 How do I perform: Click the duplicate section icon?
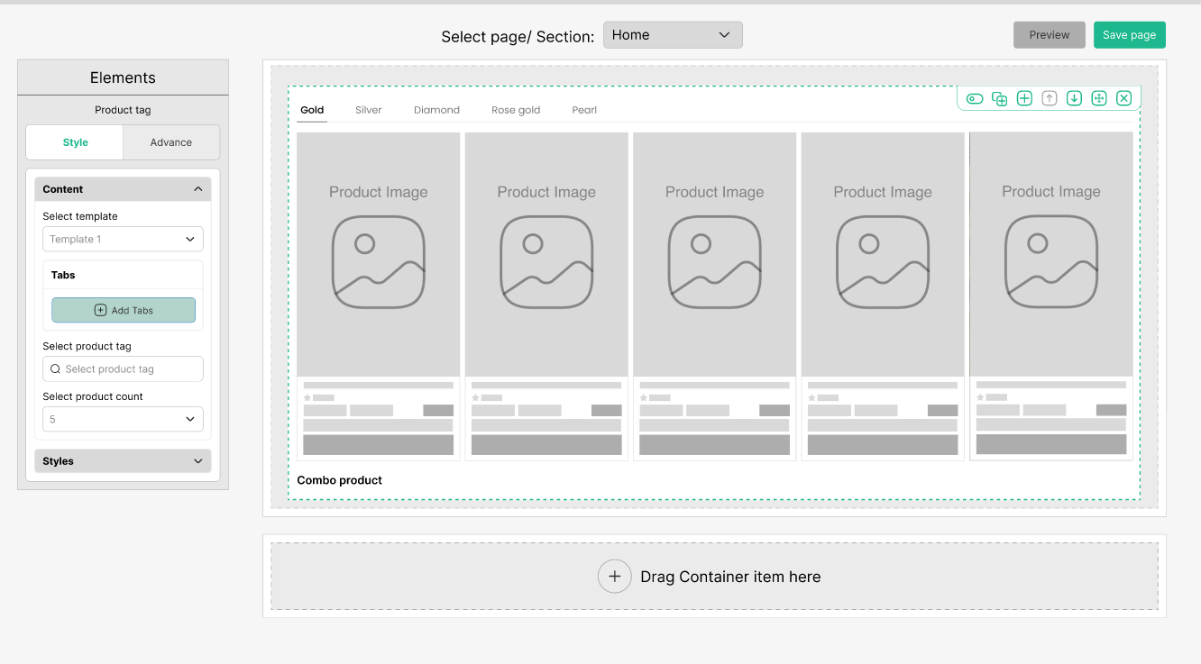pyautogui.click(x=999, y=99)
